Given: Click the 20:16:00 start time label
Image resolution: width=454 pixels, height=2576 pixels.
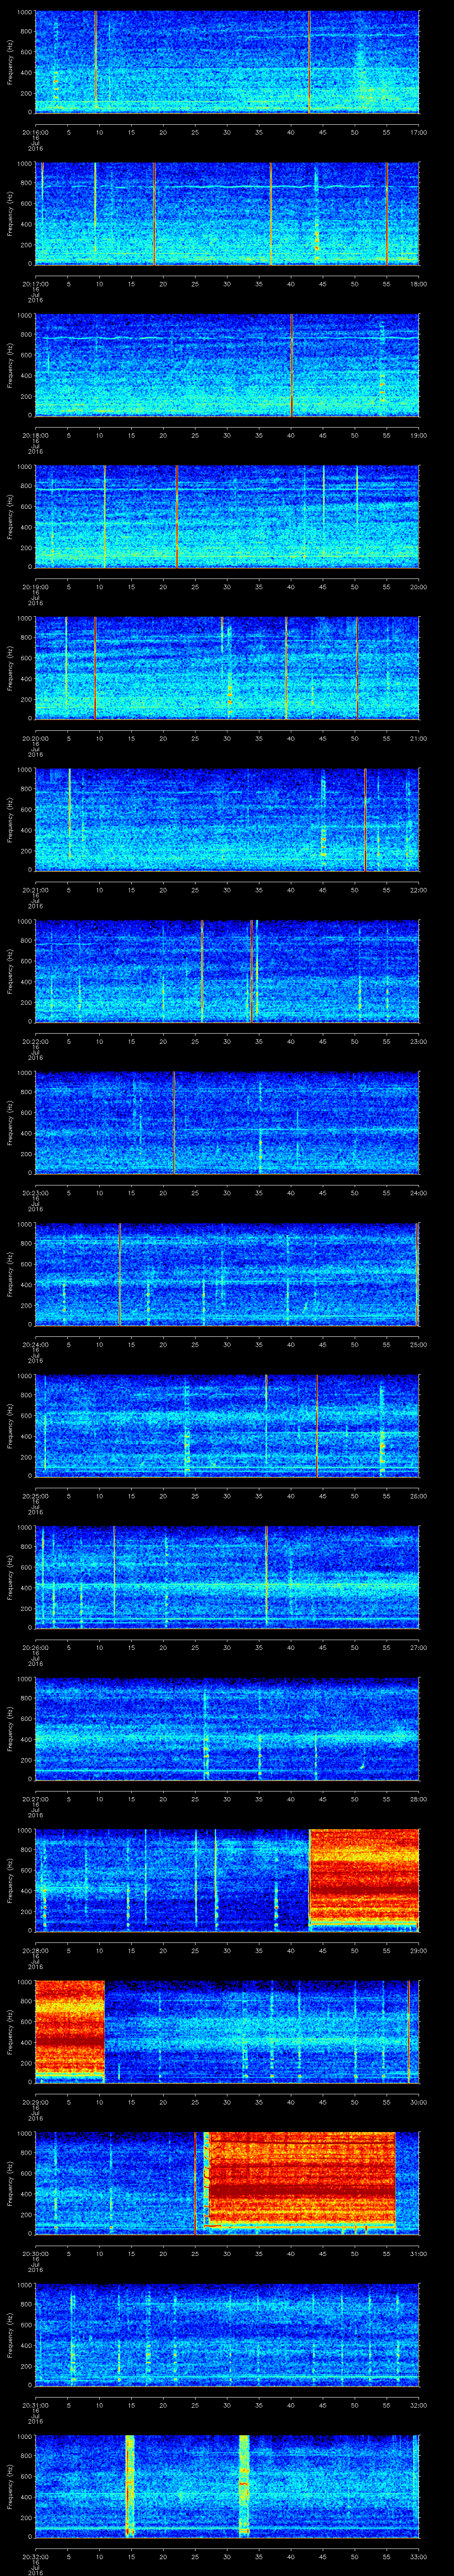Looking at the screenshot, I should pyautogui.click(x=35, y=132).
